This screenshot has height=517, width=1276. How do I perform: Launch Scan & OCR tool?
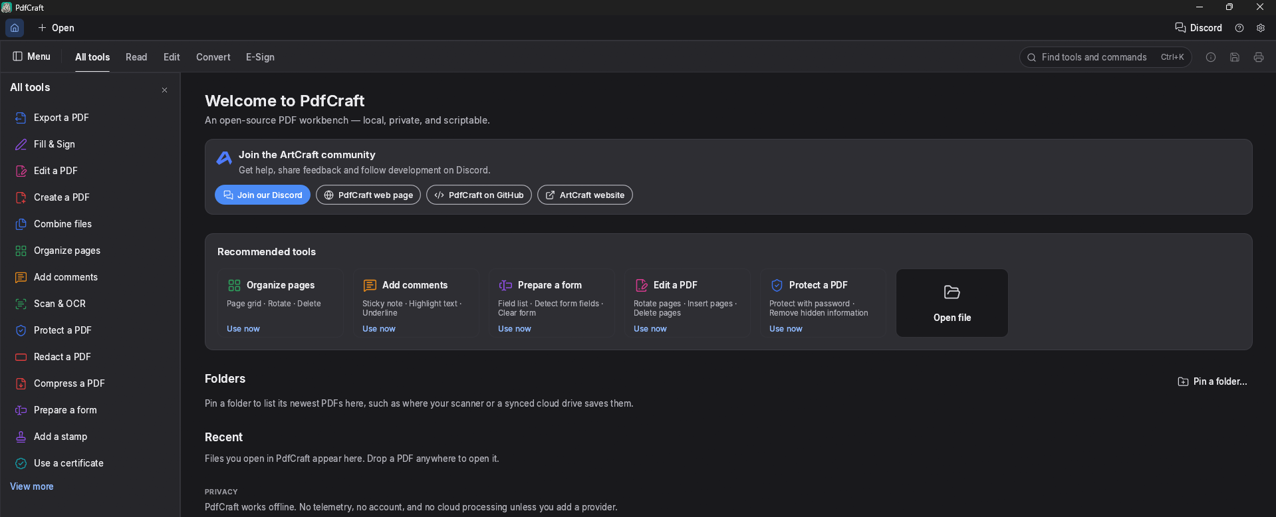click(x=90, y=304)
